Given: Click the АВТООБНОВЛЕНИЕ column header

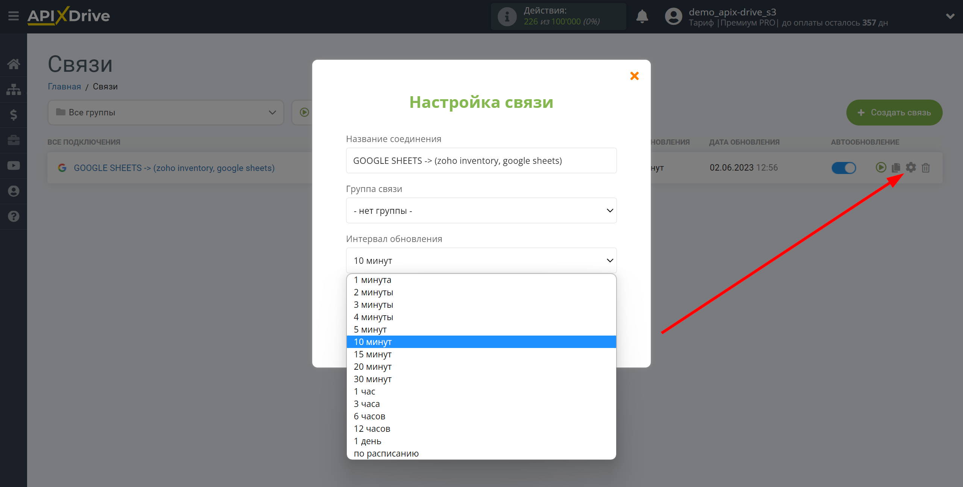Looking at the screenshot, I should [x=865, y=142].
